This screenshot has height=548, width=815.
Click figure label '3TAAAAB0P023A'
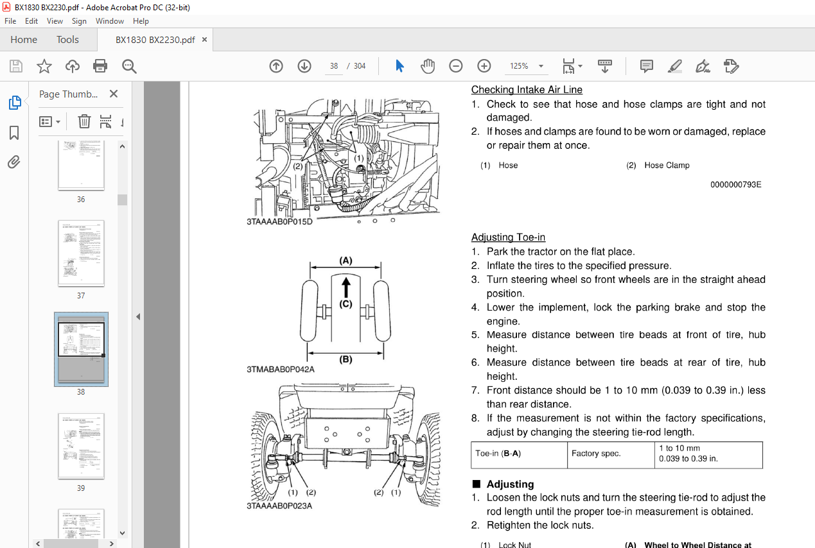click(x=279, y=506)
